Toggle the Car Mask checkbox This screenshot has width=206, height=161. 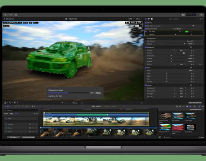pyautogui.click(x=146, y=32)
